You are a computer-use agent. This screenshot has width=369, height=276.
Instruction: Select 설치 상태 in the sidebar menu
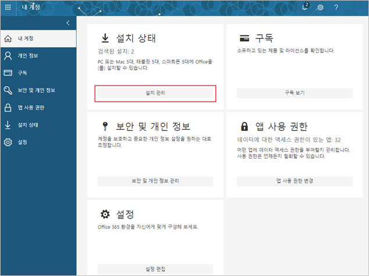coord(29,124)
